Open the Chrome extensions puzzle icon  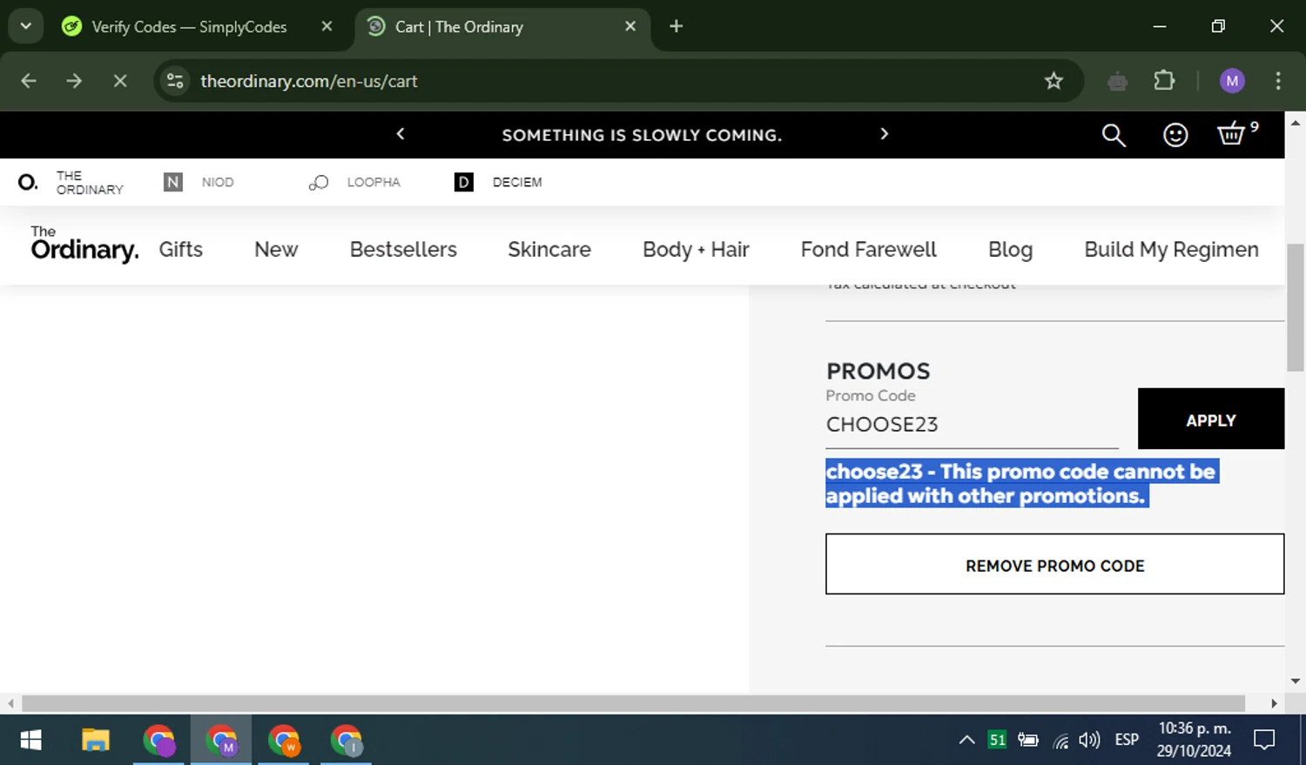click(x=1164, y=81)
